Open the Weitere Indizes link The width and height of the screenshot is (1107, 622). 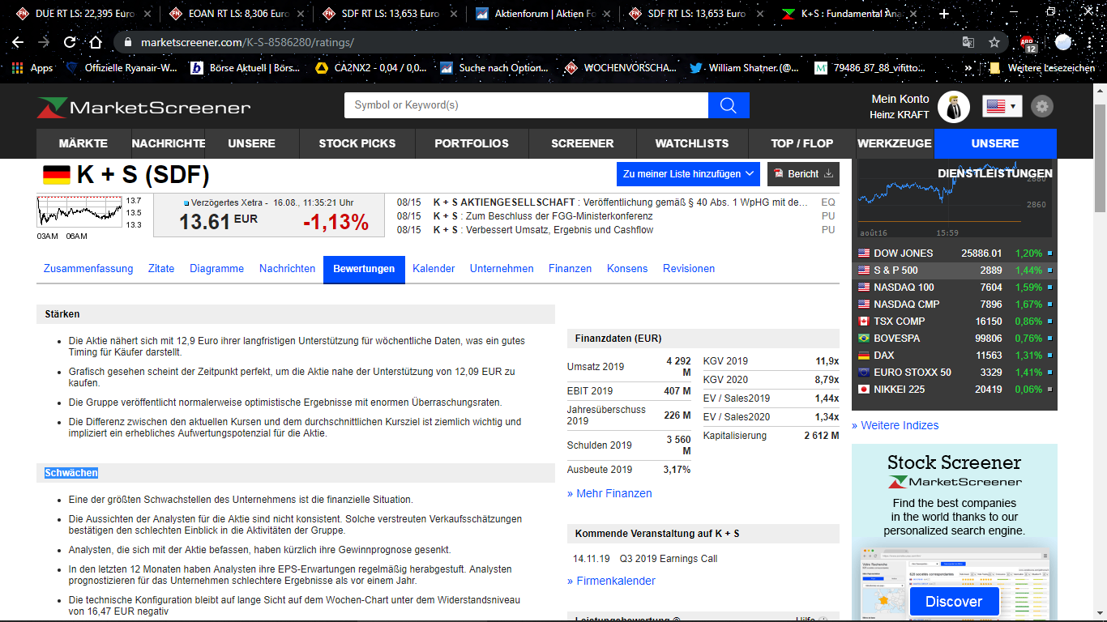[895, 425]
